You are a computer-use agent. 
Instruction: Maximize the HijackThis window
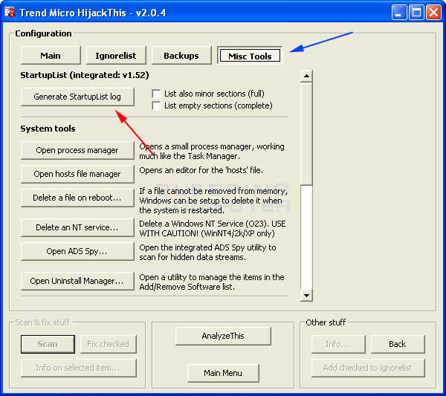coord(416,13)
